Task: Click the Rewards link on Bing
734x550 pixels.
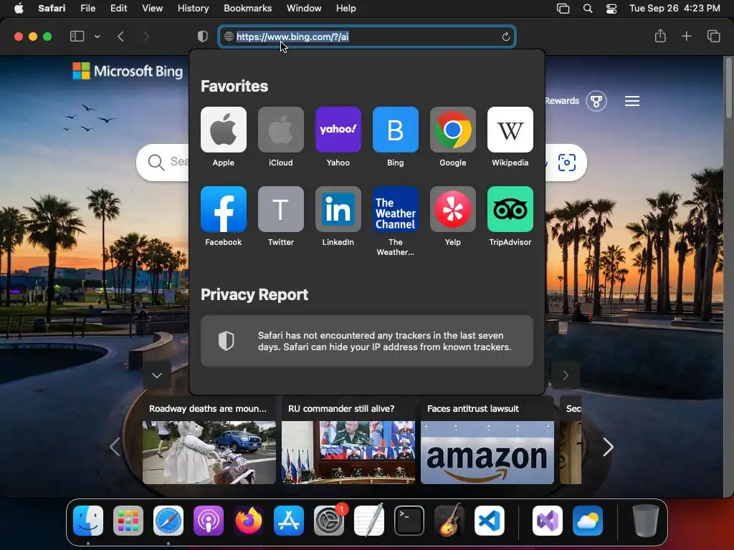Action: point(562,100)
